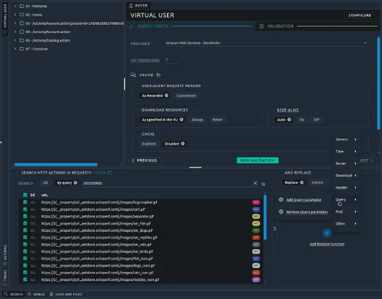This screenshot has height=299, width=382.
Task: Expand the 01 - PreHome tree node
Action: pyautogui.click(x=15, y=6)
